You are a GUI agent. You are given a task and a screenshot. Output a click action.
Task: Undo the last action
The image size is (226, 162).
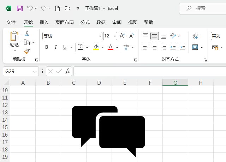[30, 8]
